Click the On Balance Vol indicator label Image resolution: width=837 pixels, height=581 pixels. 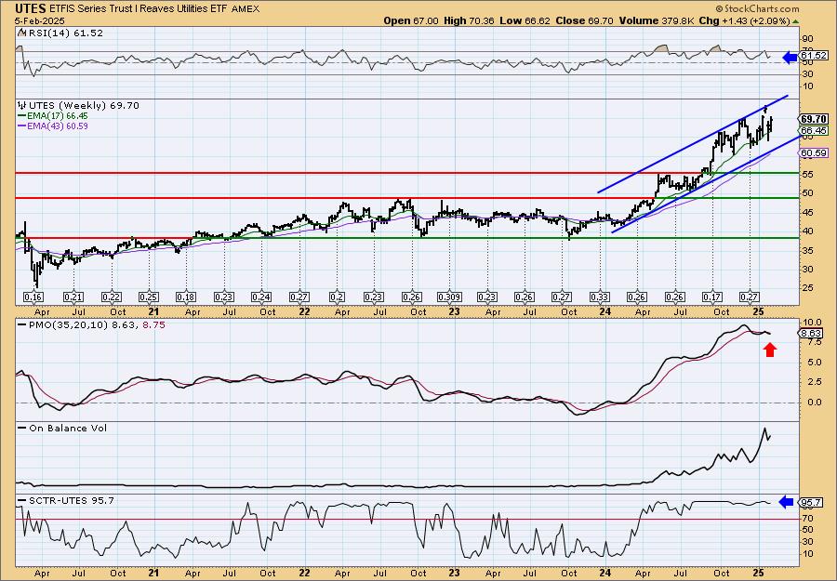pos(68,428)
